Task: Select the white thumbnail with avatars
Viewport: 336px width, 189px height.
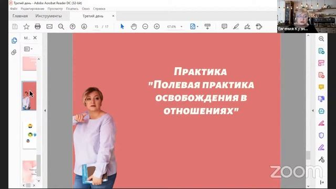Action: 29,135
